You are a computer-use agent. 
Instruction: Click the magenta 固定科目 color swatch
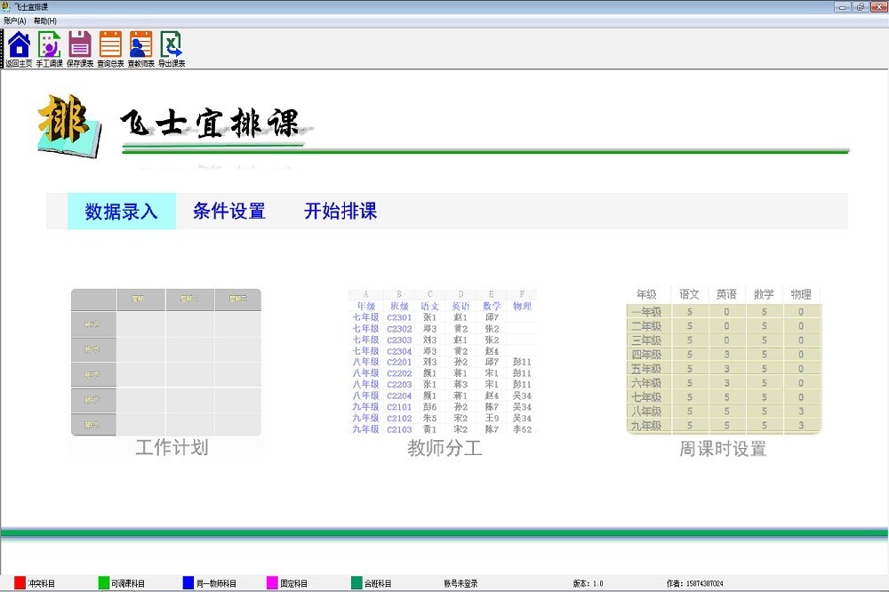click(x=272, y=583)
